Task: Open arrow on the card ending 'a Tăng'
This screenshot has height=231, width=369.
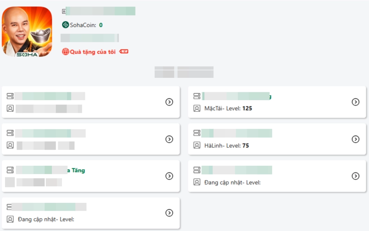Action: (x=169, y=176)
